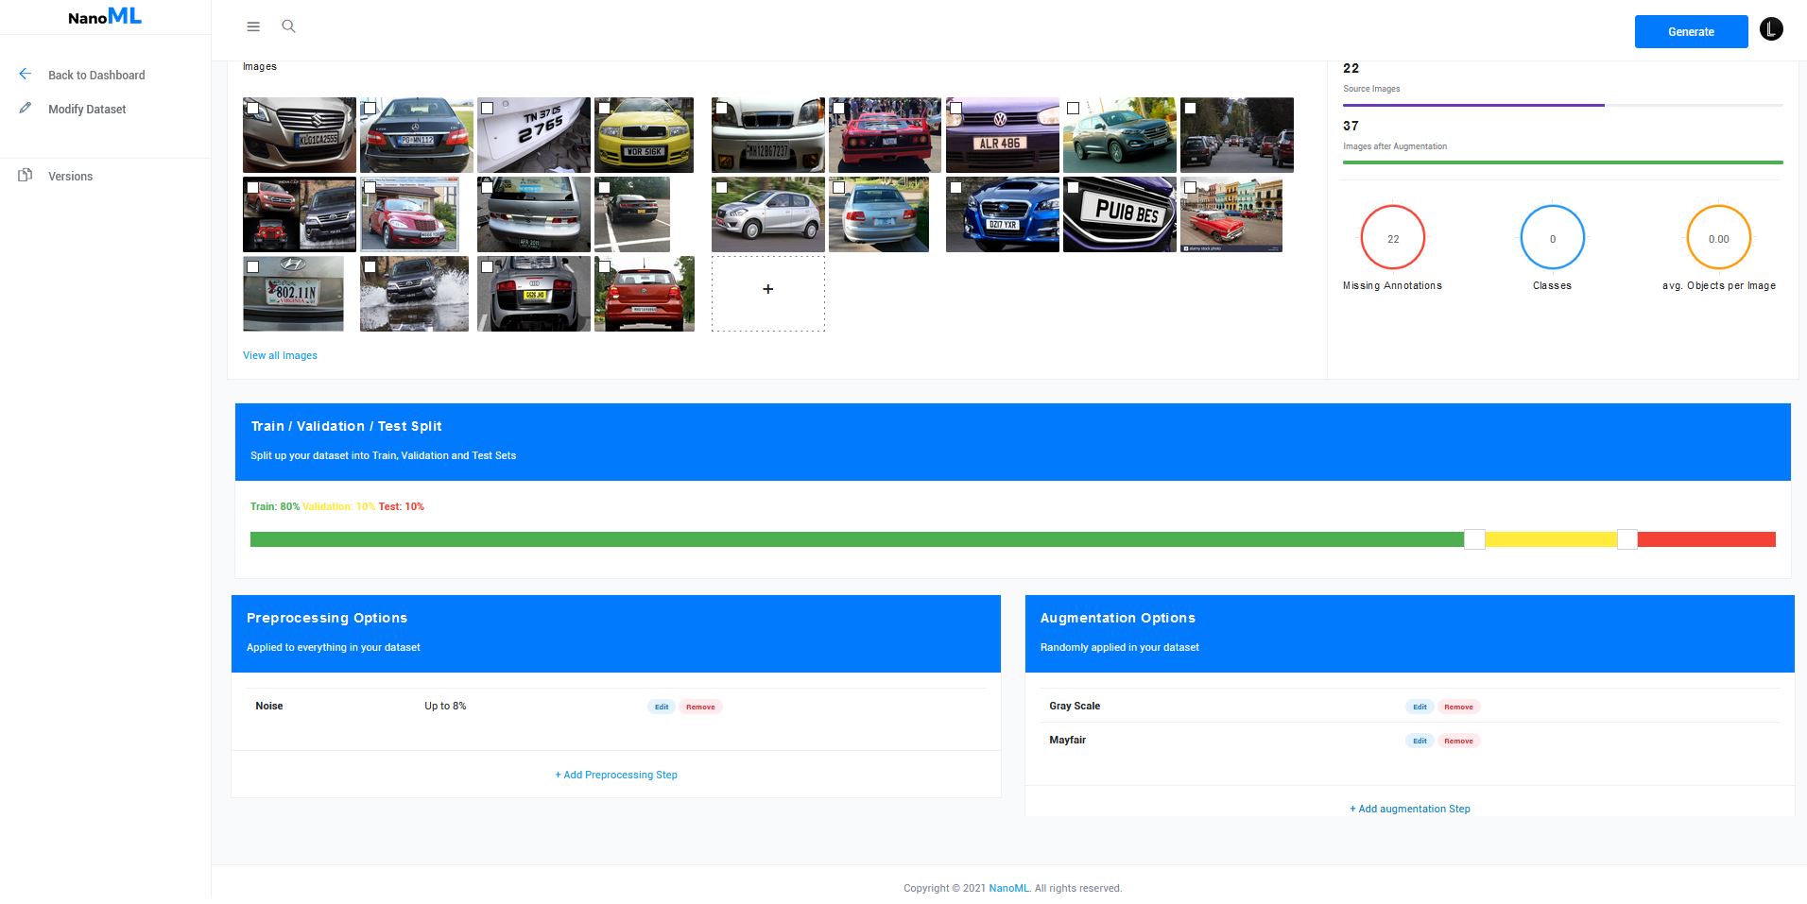Image resolution: width=1807 pixels, height=904 pixels.
Task: Click the Missing Annotations circle showing 22
Action: click(x=1392, y=238)
